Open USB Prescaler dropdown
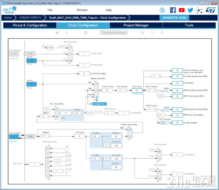219x190 pixels. (x=109, y=113)
